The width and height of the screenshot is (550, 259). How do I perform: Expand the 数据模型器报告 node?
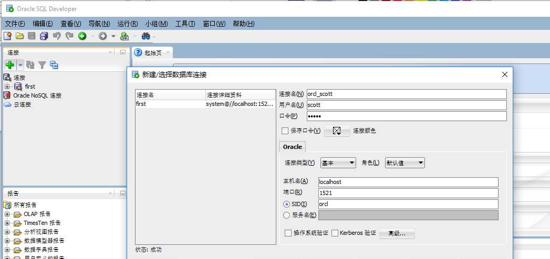point(7,241)
